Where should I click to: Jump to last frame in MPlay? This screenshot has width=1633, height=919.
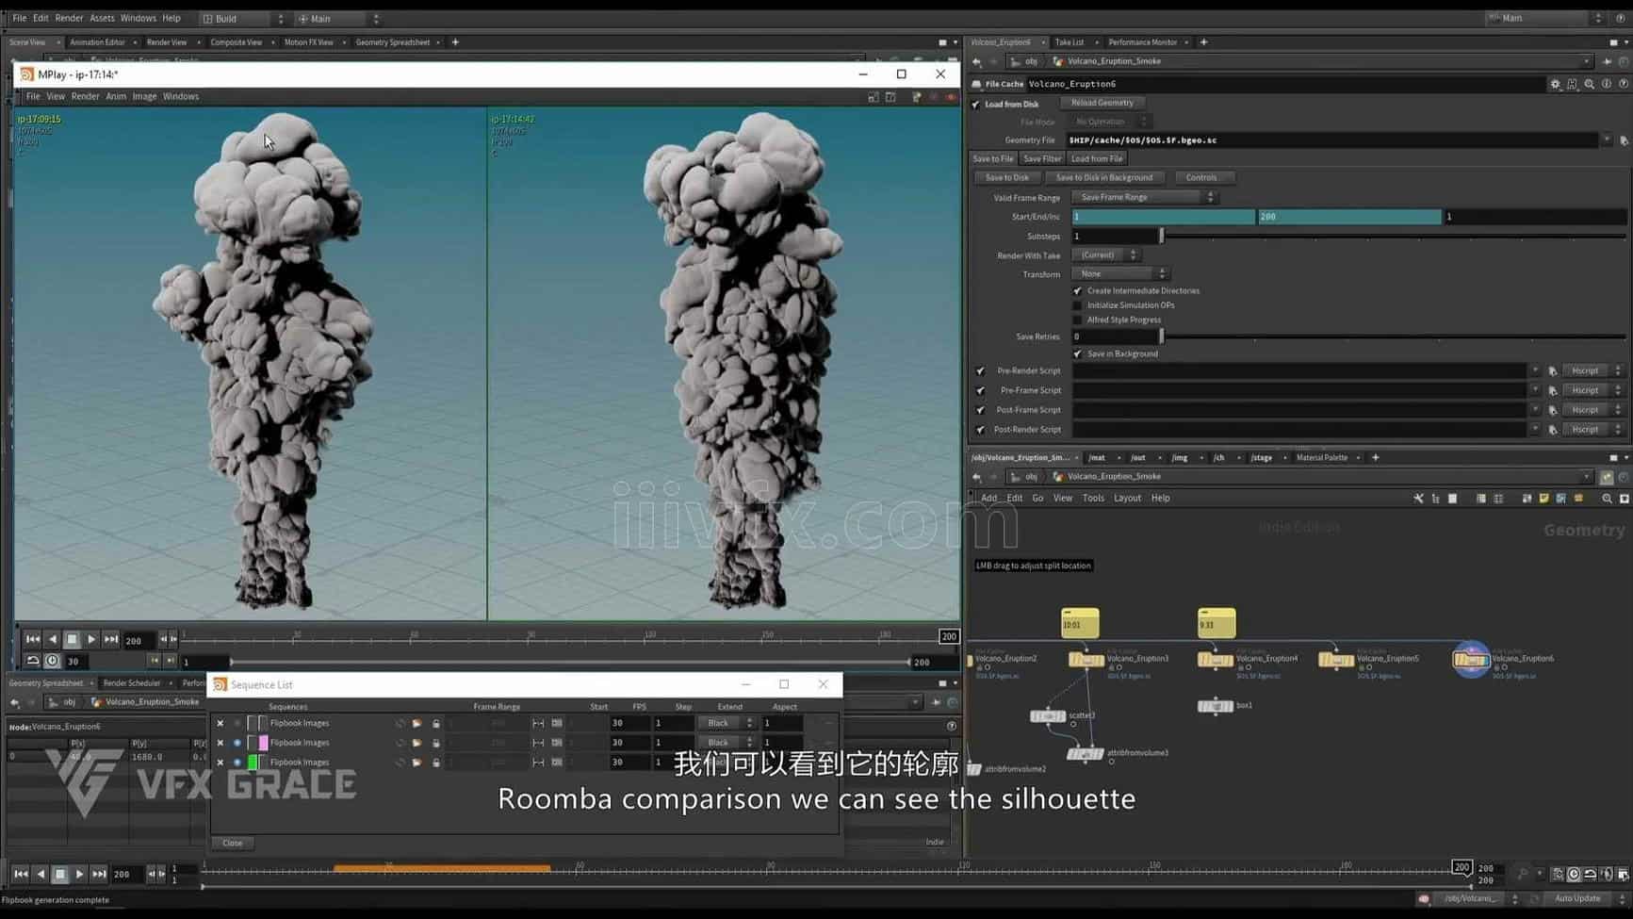[111, 639]
